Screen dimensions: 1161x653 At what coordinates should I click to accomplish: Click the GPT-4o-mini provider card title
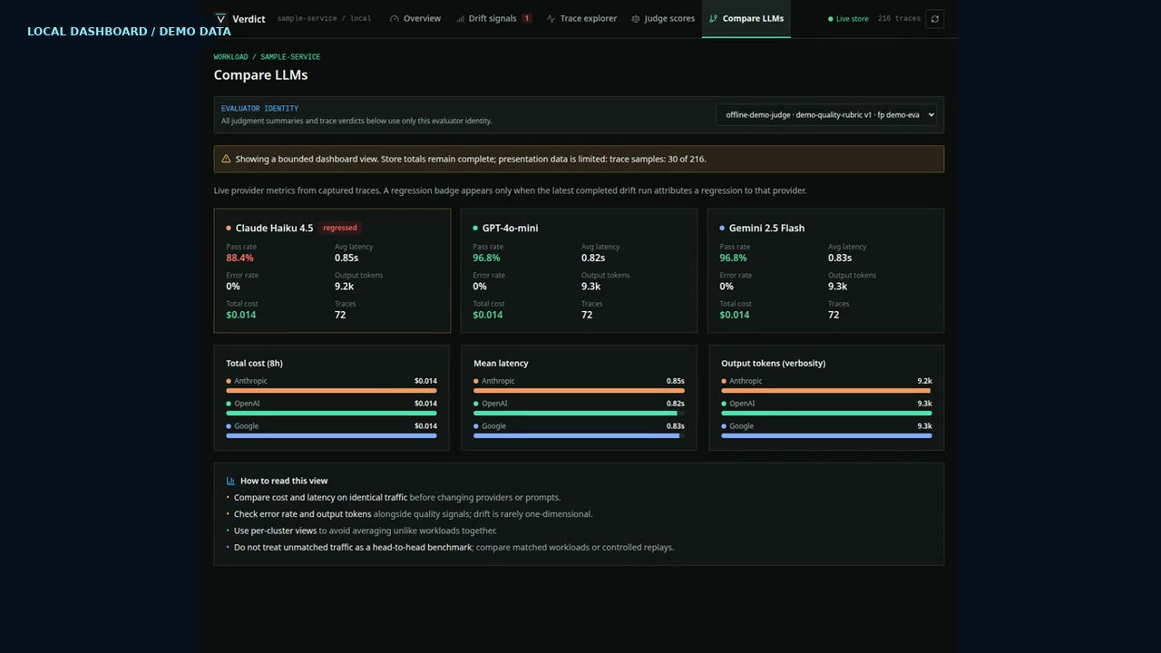click(510, 228)
